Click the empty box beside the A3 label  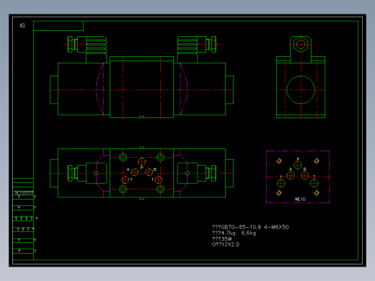pos(58,26)
